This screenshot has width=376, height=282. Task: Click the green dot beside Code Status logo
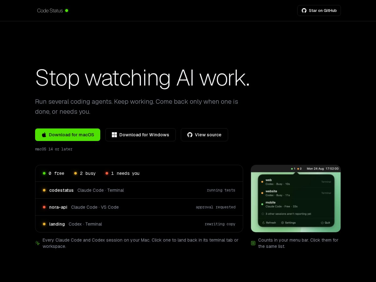[x=67, y=11]
